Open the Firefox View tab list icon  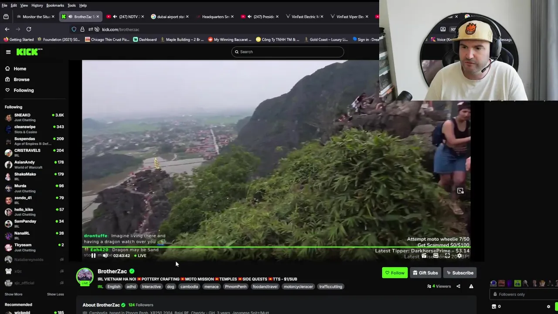(x=6, y=17)
